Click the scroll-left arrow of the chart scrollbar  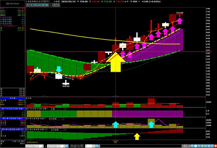99,146
